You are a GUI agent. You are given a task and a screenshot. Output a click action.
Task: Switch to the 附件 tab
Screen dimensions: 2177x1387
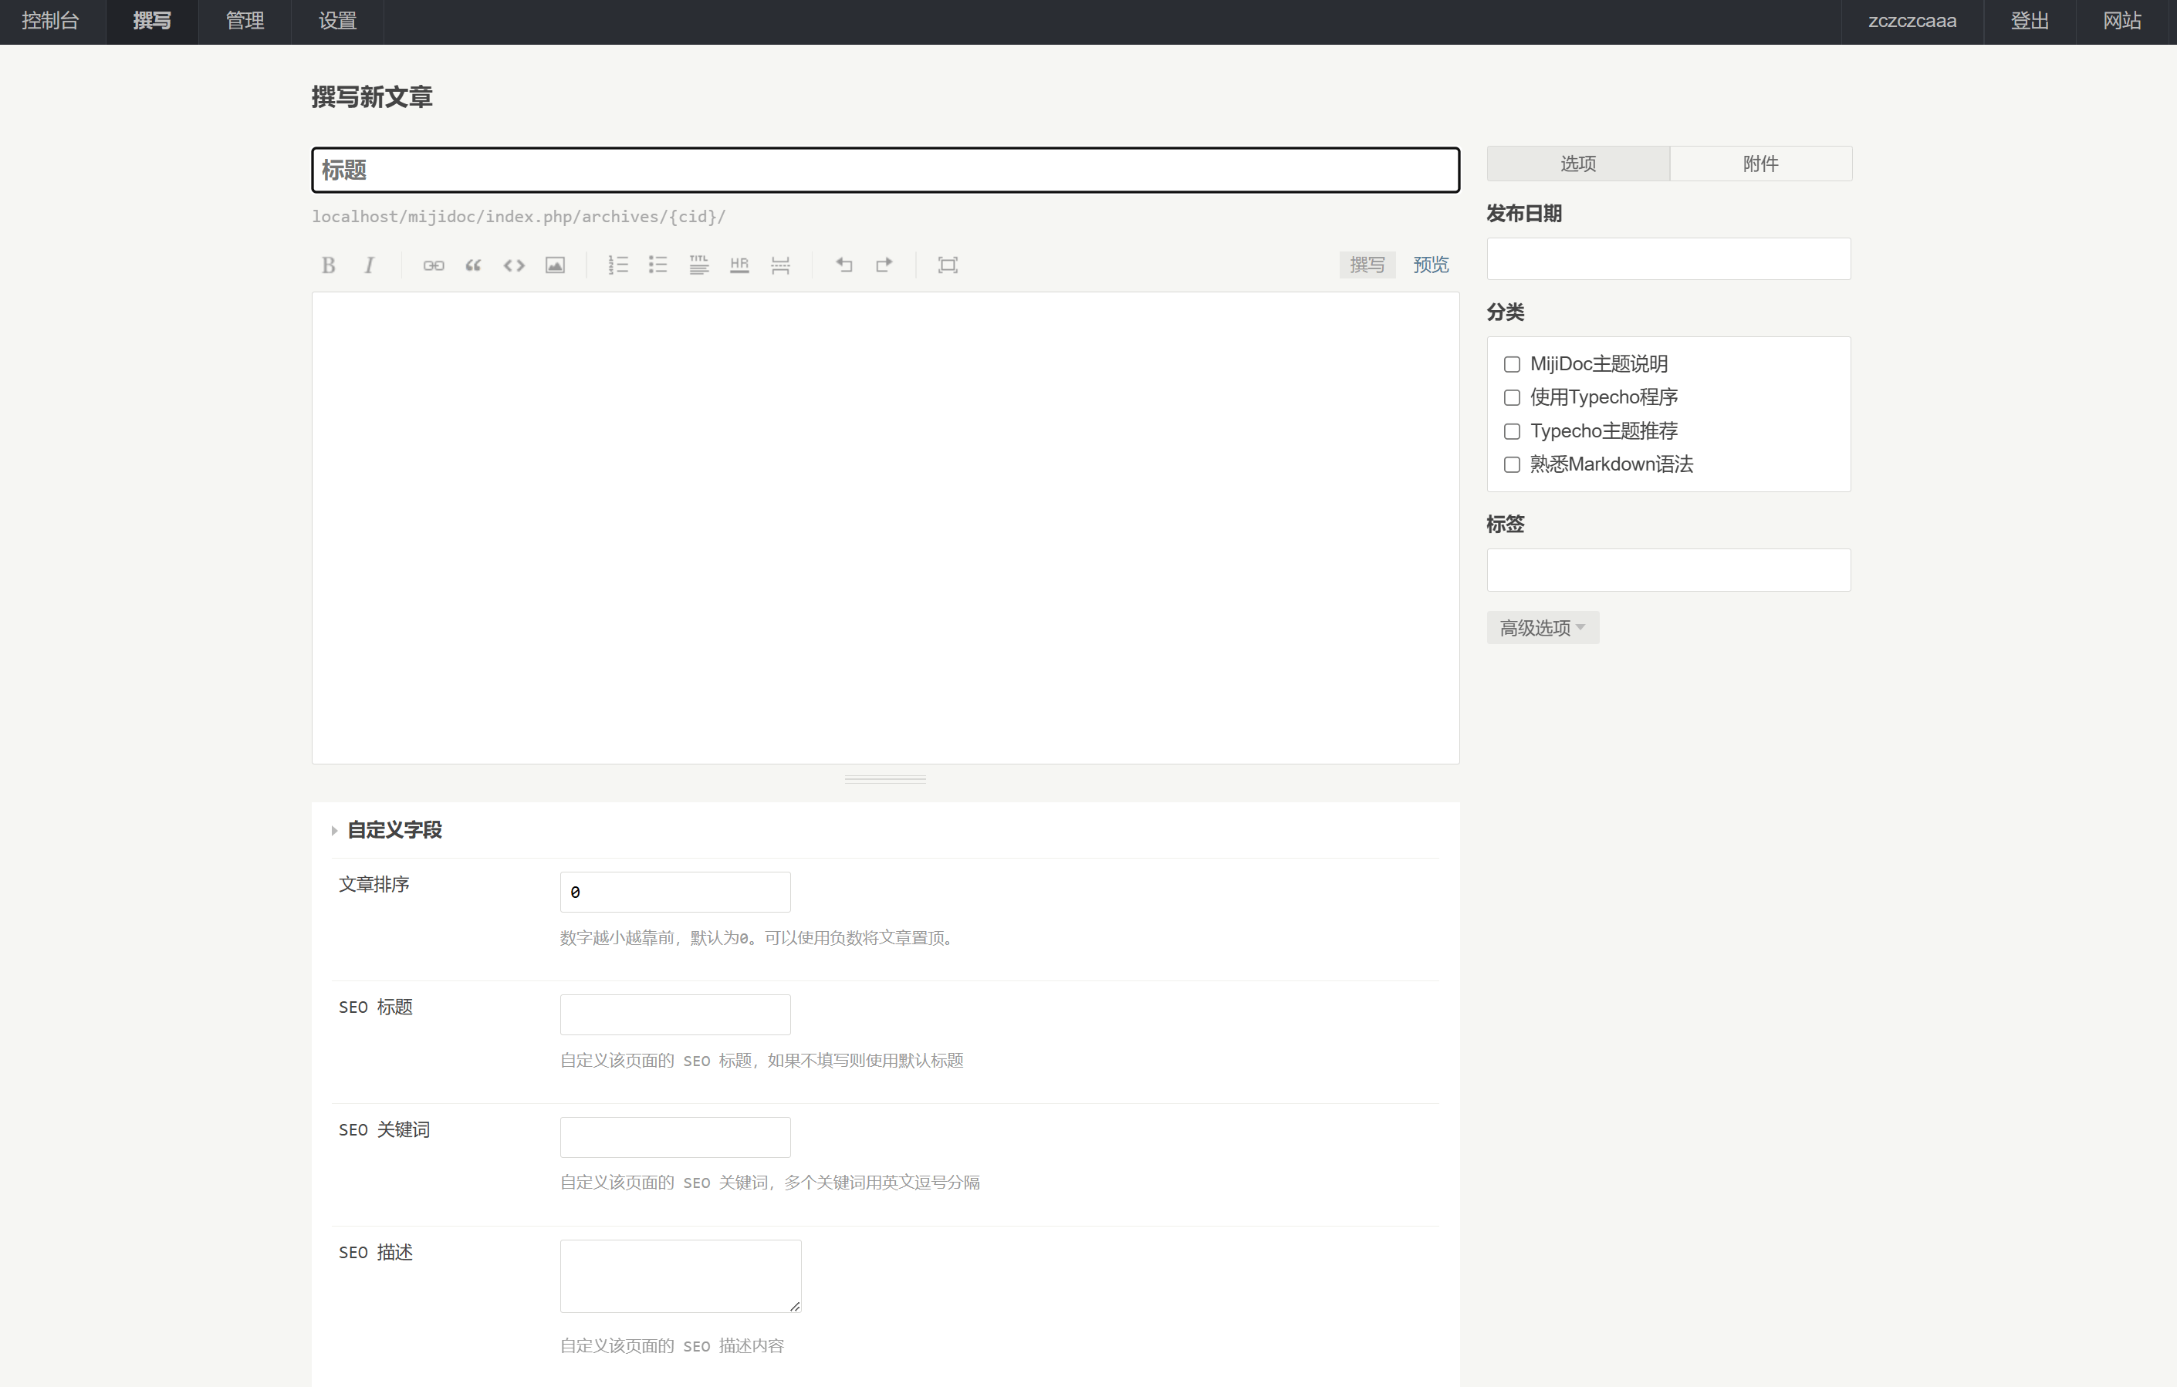pyautogui.click(x=1760, y=164)
